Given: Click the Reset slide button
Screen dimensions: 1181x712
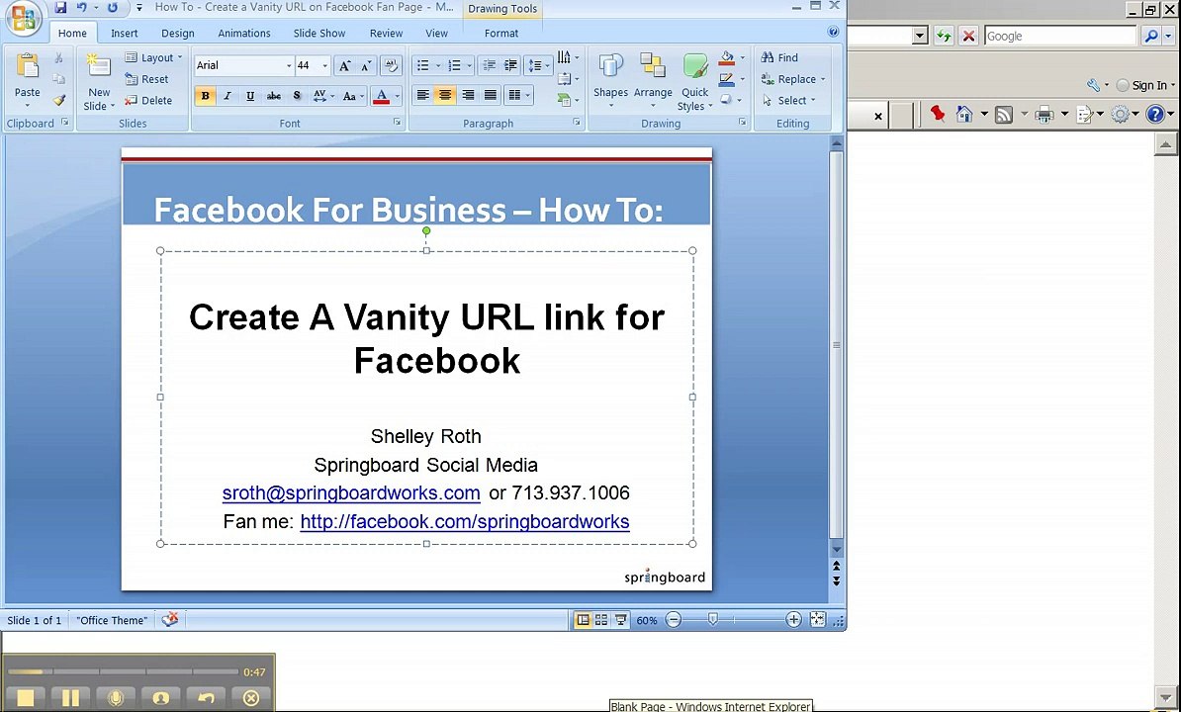Looking at the screenshot, I should (146, 79).
